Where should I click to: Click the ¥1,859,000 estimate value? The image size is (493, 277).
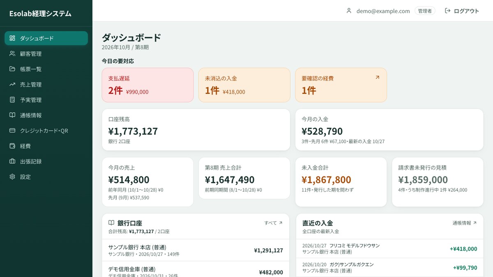423,180
